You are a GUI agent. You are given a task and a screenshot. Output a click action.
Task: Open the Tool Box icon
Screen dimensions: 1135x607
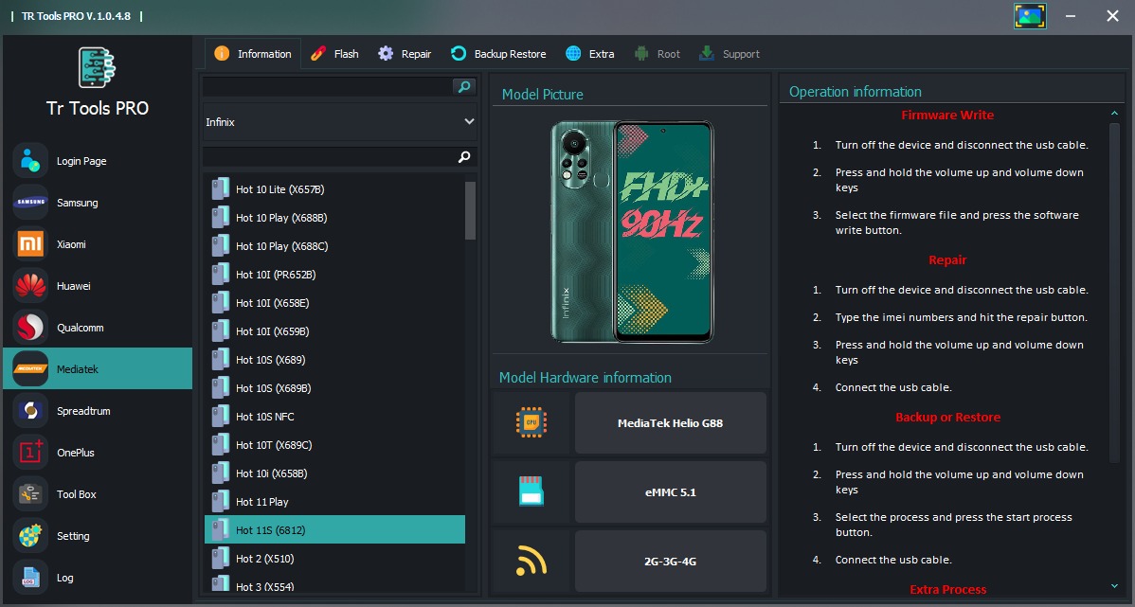point(30,494)
